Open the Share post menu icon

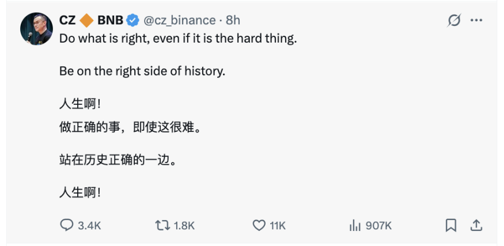pyautogui.click(x=476, y=225)
